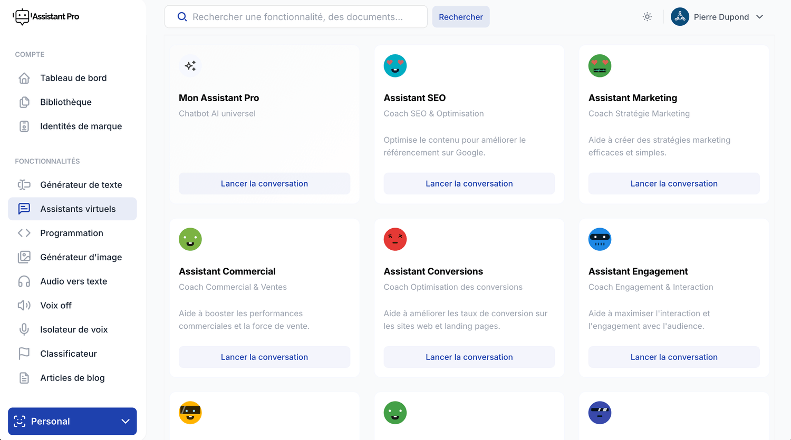Select Générateur de texte feature

[x=72, y=185]
